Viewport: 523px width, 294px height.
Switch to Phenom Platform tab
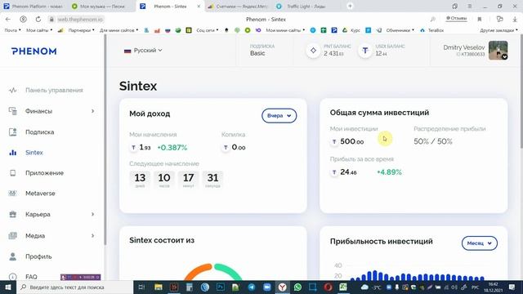pyautogui.click(x=34, y=7)
